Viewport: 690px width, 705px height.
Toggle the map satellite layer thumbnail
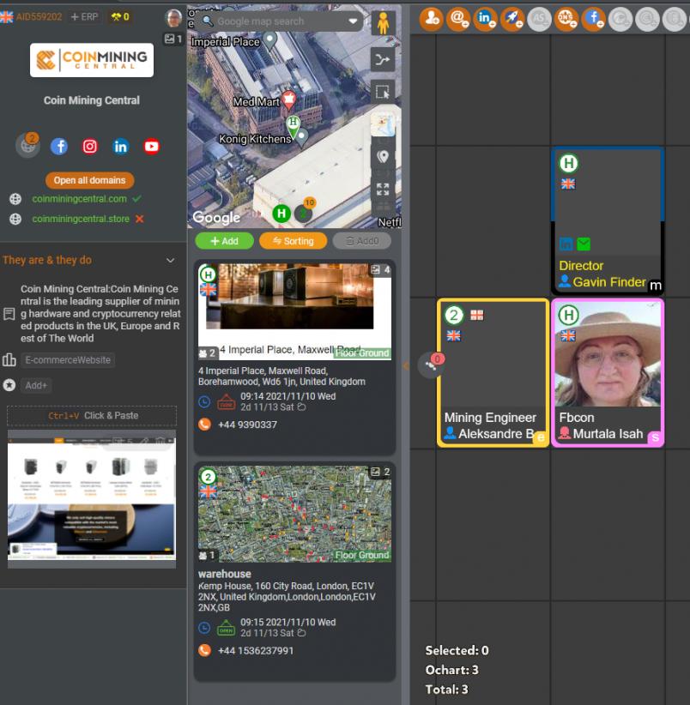[x=383, y=124]
